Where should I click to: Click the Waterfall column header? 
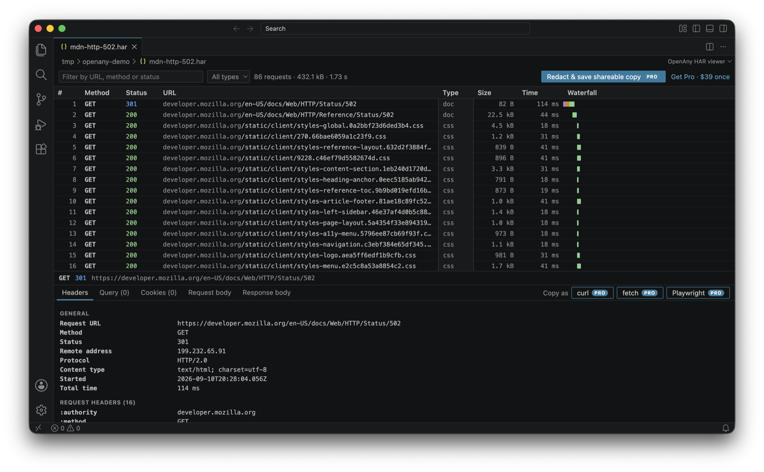tap(582, 92)
